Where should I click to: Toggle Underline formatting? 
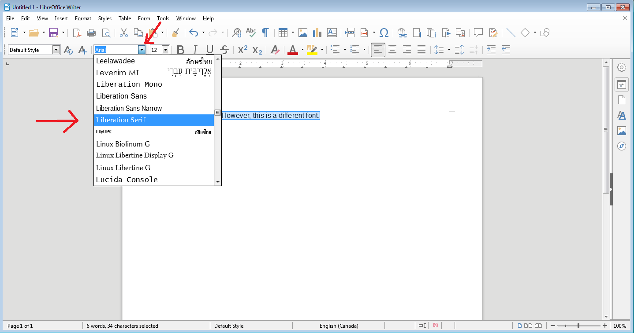point(210,50)
